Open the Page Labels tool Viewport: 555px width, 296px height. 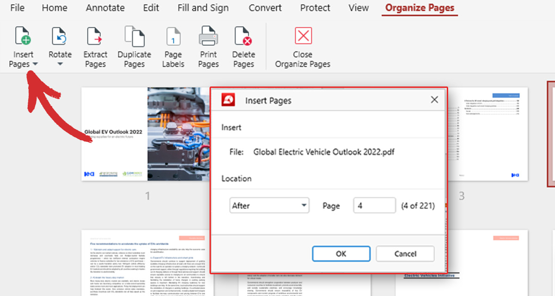(173, 36)
